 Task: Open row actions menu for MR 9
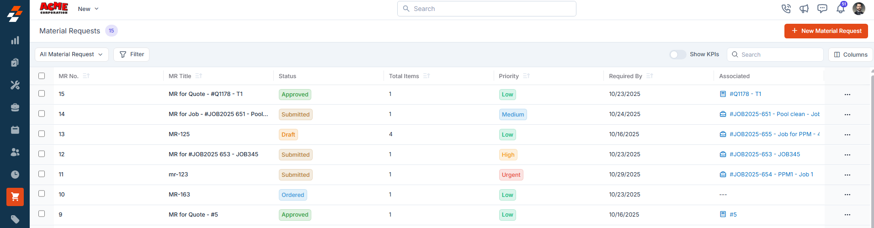click(x=847, y=215)
